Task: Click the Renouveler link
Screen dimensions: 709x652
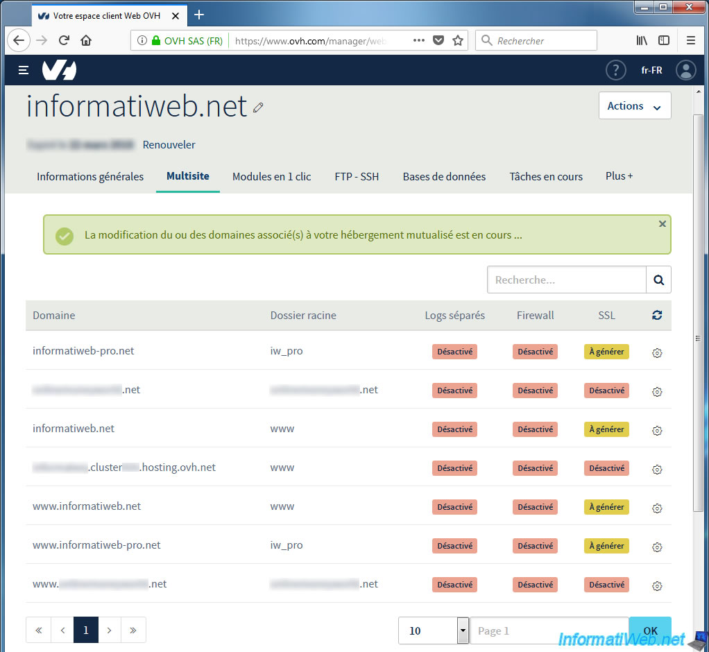Action: click(169, 145)
